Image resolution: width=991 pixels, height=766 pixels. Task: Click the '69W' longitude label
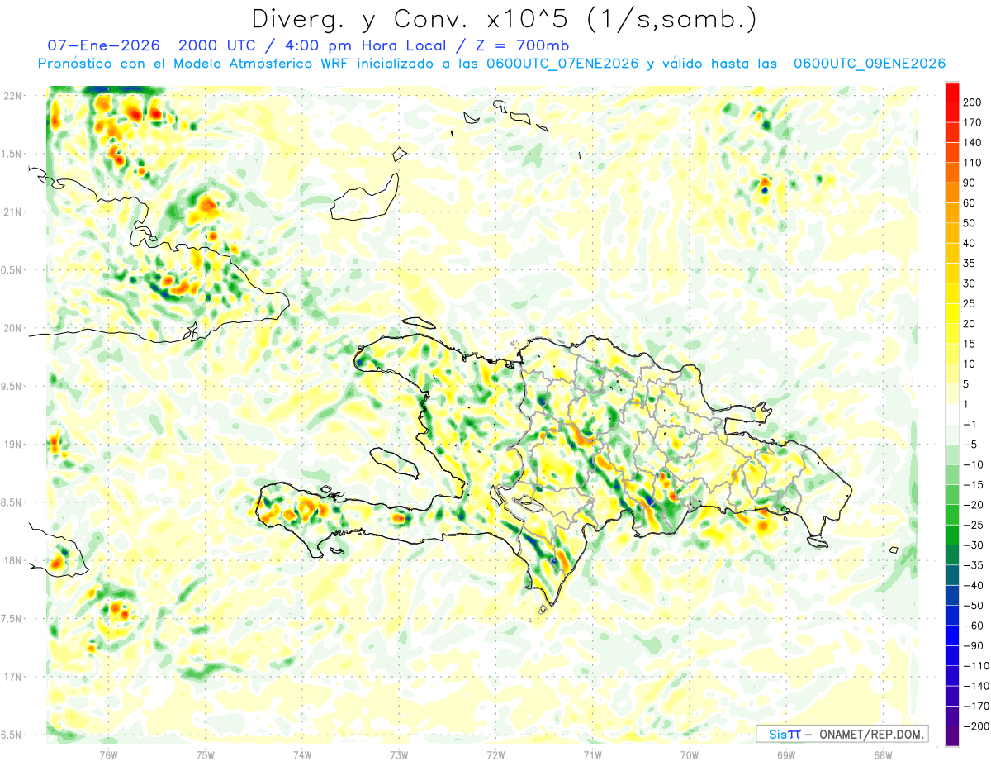pos(785,755)
